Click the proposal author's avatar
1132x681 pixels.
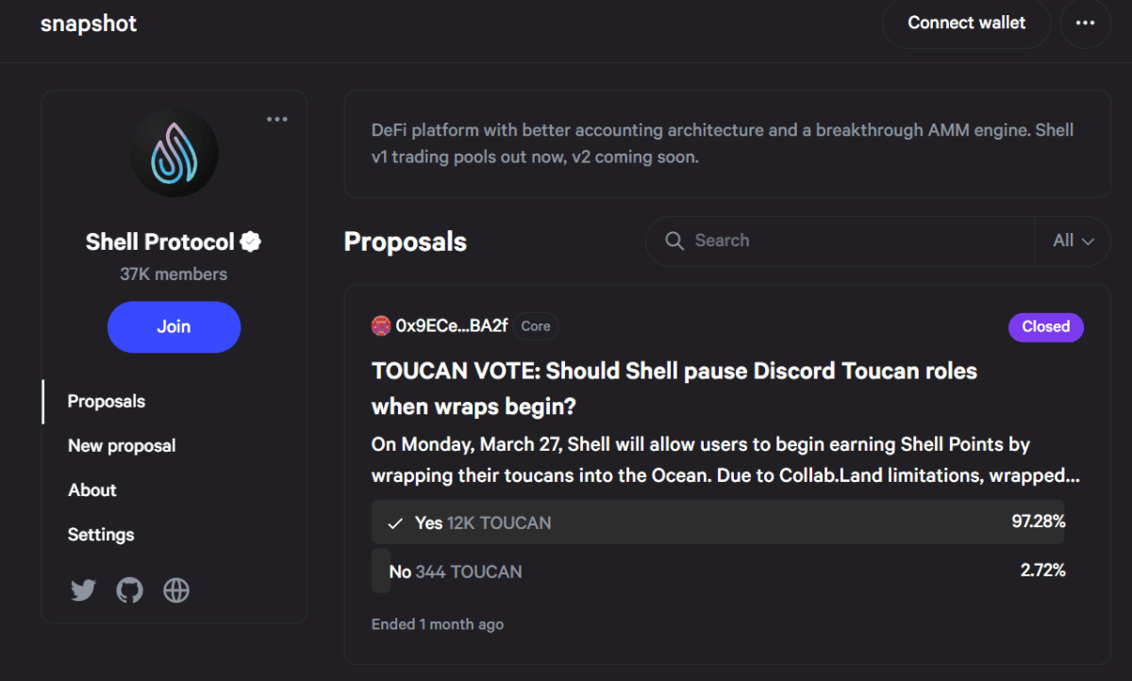380,324
